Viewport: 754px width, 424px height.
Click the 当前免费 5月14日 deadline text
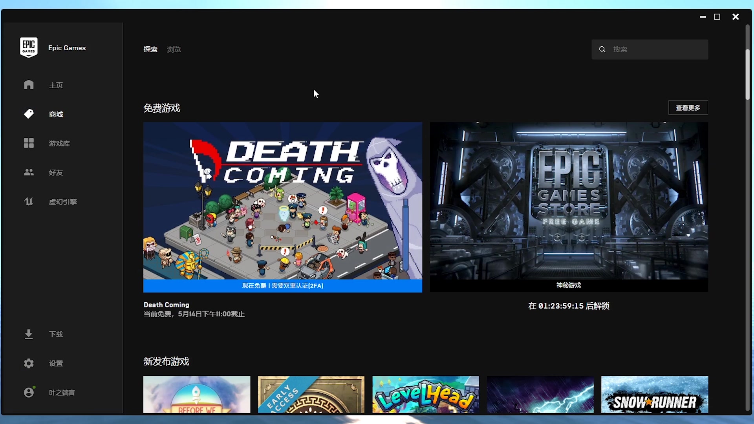(x=194, y=314)
